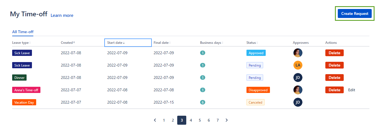The image size is (383, 132).
Task: Click approver photo in Approved Sick Leave row
Action: tap(298, 53)
